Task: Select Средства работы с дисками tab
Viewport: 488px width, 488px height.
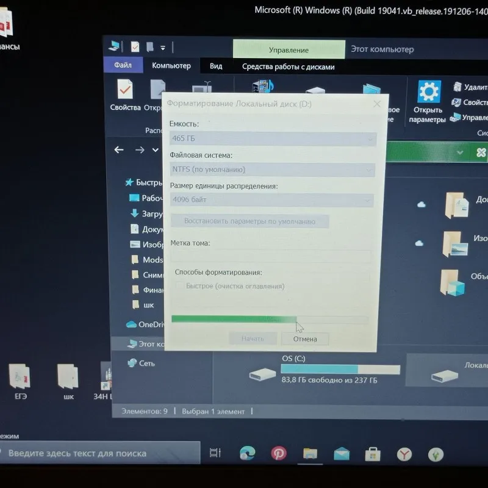Action: click(288, 67)
